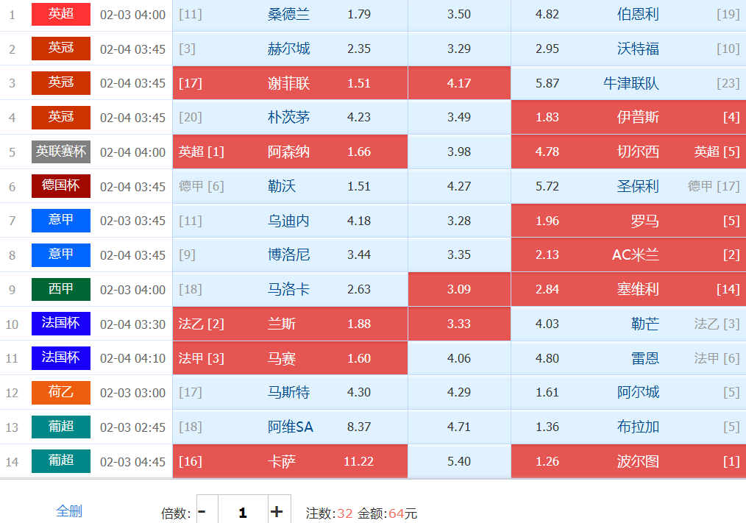This screenshot has height=523, width=746.
Task: Deselect draw 3.09 for 马洛卡 vs 塞维利
Action: click(x=458, y=289)
